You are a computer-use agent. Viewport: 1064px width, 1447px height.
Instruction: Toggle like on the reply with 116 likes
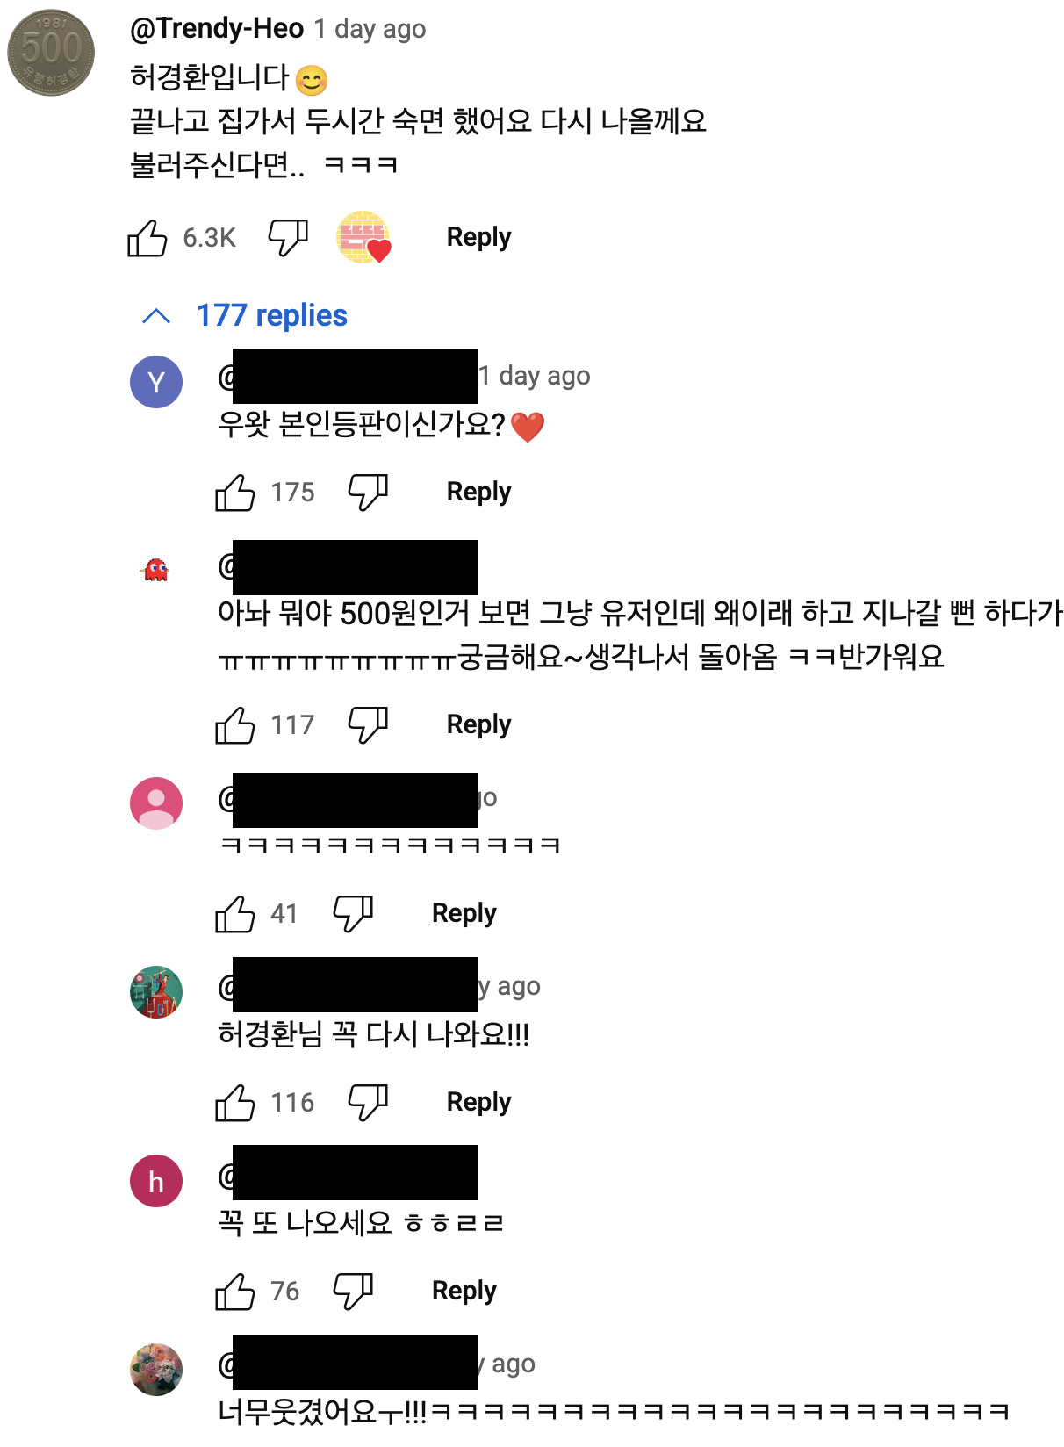(235, 1102)
